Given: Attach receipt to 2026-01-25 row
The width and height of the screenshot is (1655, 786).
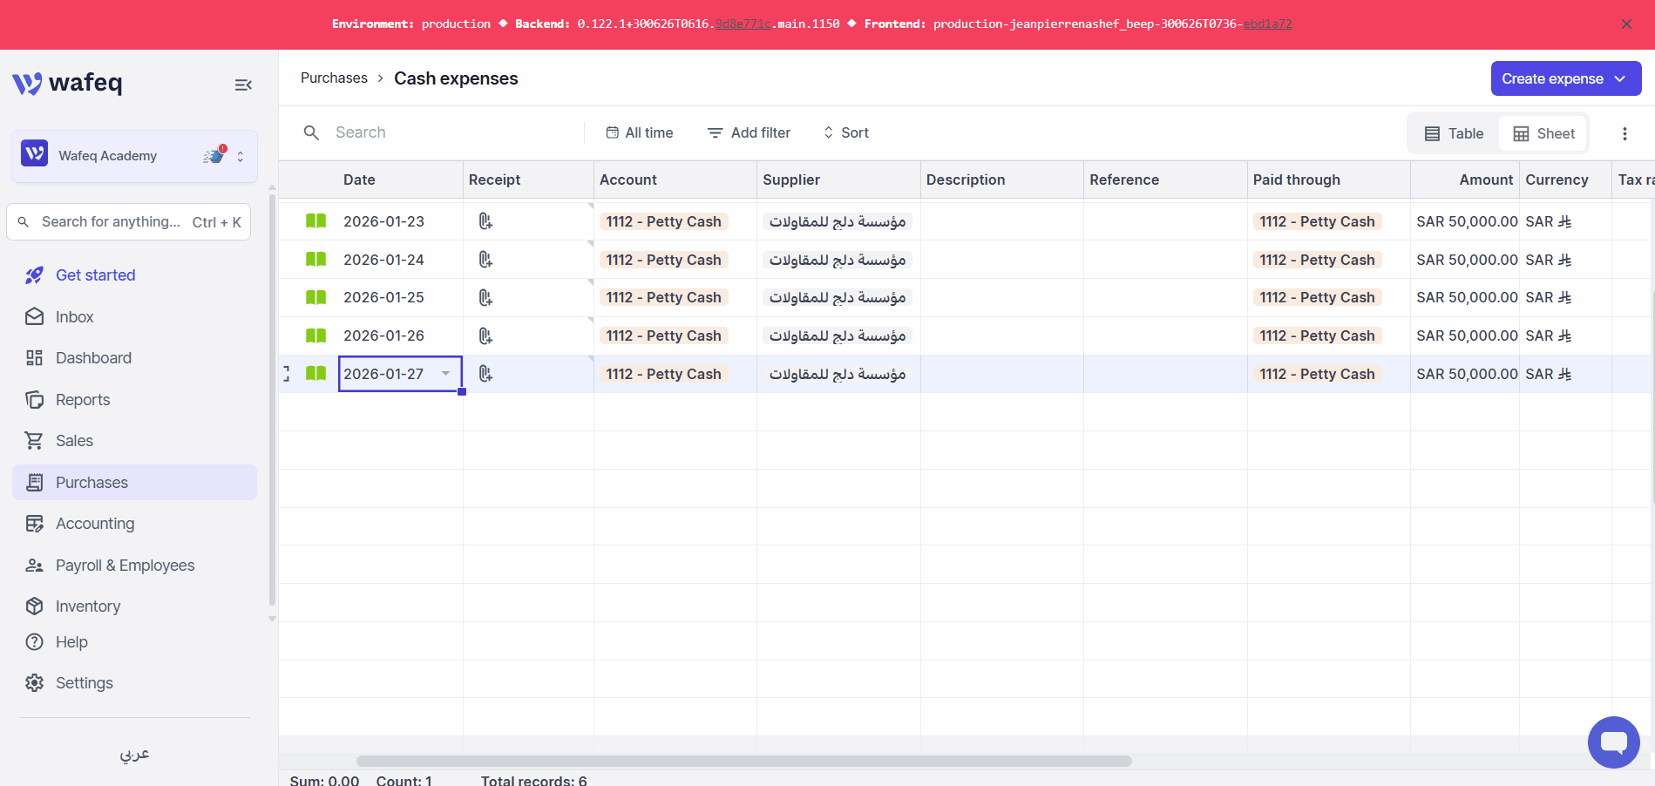Looking at the screenshot, I should 485,297.
